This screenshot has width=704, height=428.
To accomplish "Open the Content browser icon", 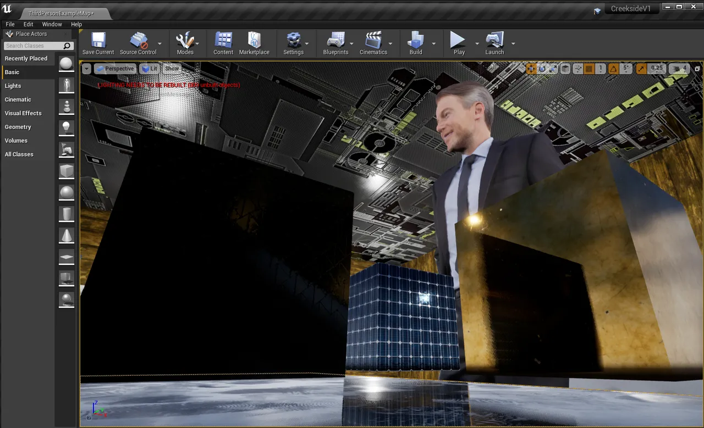I will tap(223, 43).
